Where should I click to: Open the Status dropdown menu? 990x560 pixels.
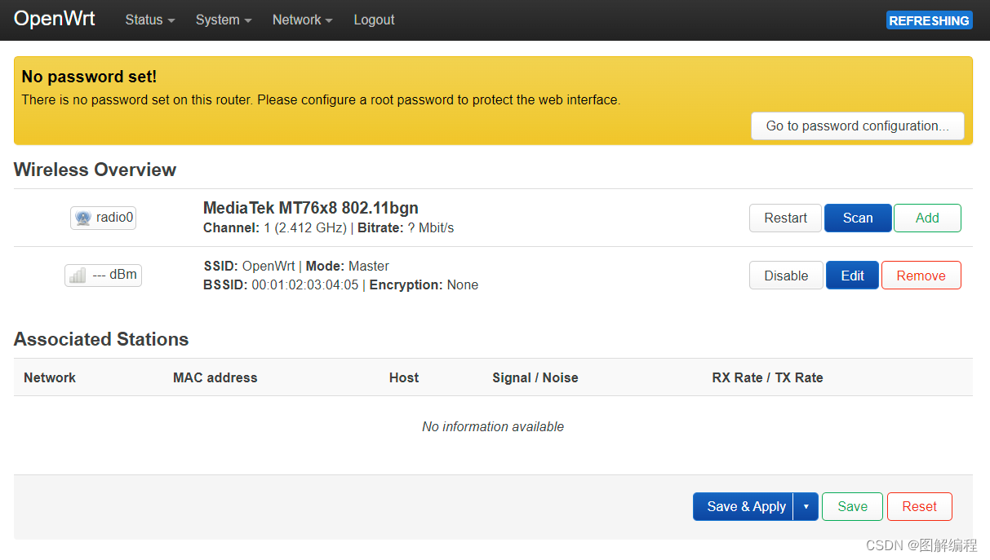click(150, 20)
